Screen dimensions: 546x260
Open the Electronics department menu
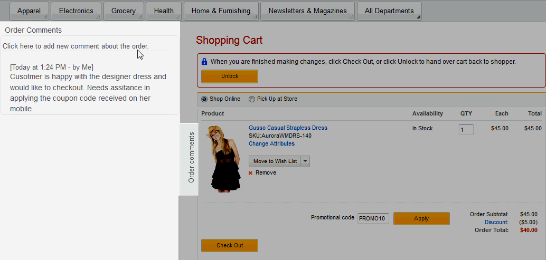tap(76, 11)
